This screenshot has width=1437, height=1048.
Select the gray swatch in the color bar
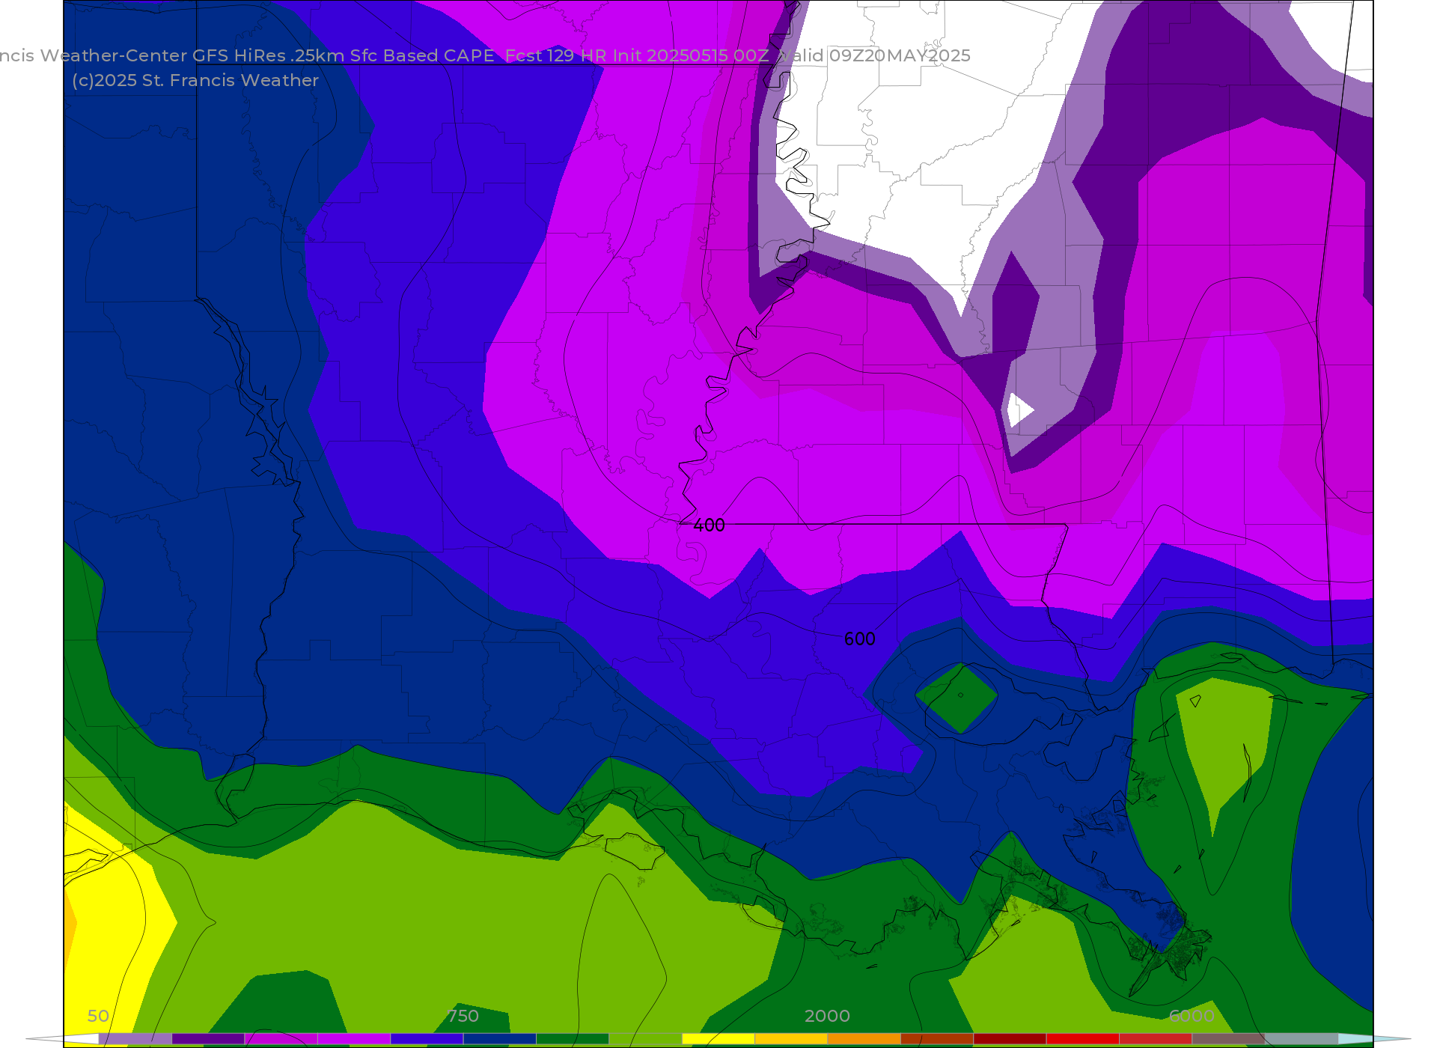(1301, 1039)
